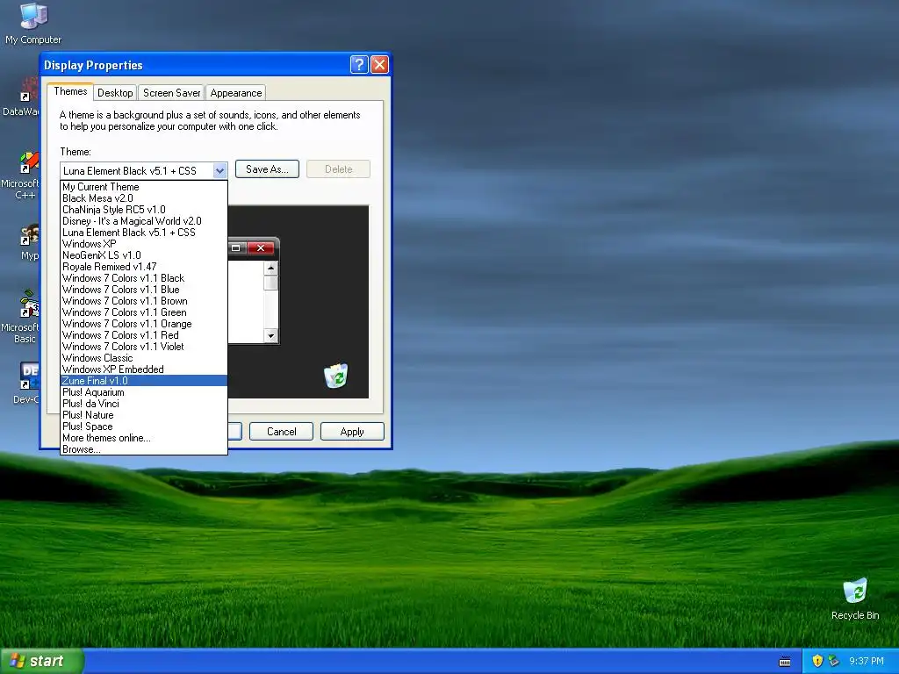Select the Windows Classic theme
This screenshot has width=899, height=674.
[x=144, y=358]
